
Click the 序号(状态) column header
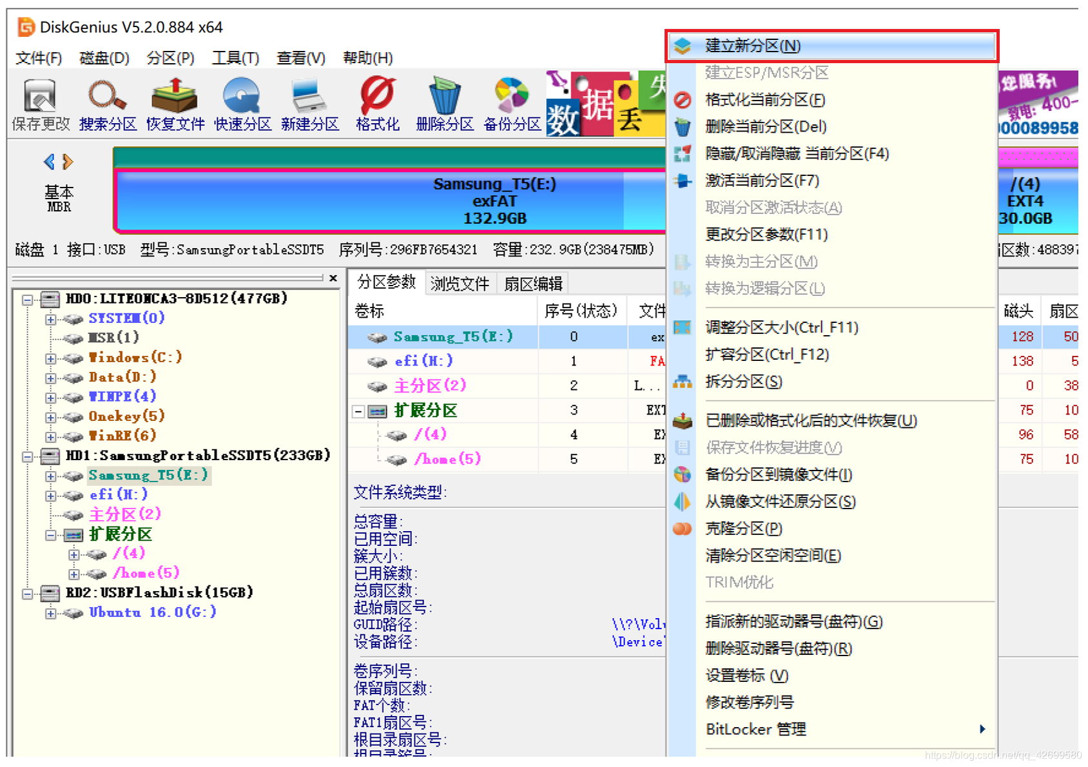click(581, 311)
